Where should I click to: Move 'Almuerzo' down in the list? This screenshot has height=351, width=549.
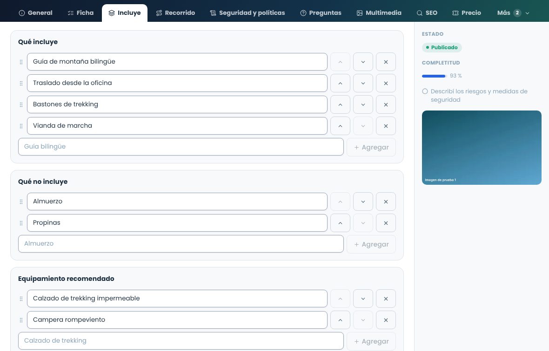pos(363,201)
